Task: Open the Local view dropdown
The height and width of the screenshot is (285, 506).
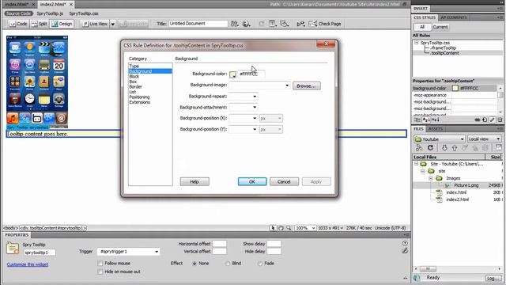Action: (484, 139)
